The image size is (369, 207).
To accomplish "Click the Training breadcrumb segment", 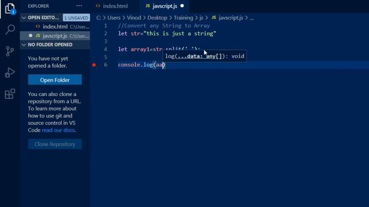I will pyautogui.click(x=183, y=18).
